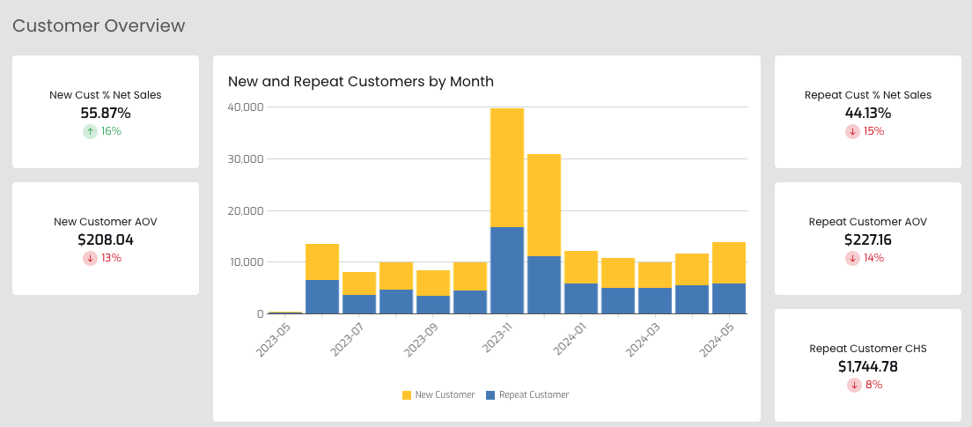Click the 2024-01 x-axis label
The height and width of the screenshot is (427, 972).
570,338
